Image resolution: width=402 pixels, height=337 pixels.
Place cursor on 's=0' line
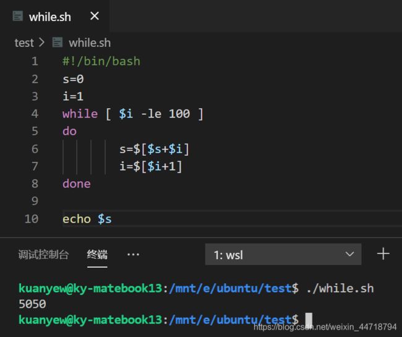click(x=73, y=79)
